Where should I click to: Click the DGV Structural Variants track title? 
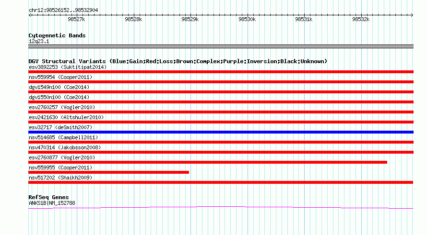point(178,61)
